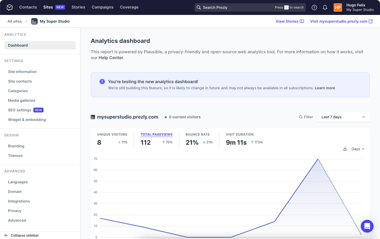Click Collapse sidebar button
The width and height of the screenshot is (380, 239).
pyautogui.click(x=22, y=235)
